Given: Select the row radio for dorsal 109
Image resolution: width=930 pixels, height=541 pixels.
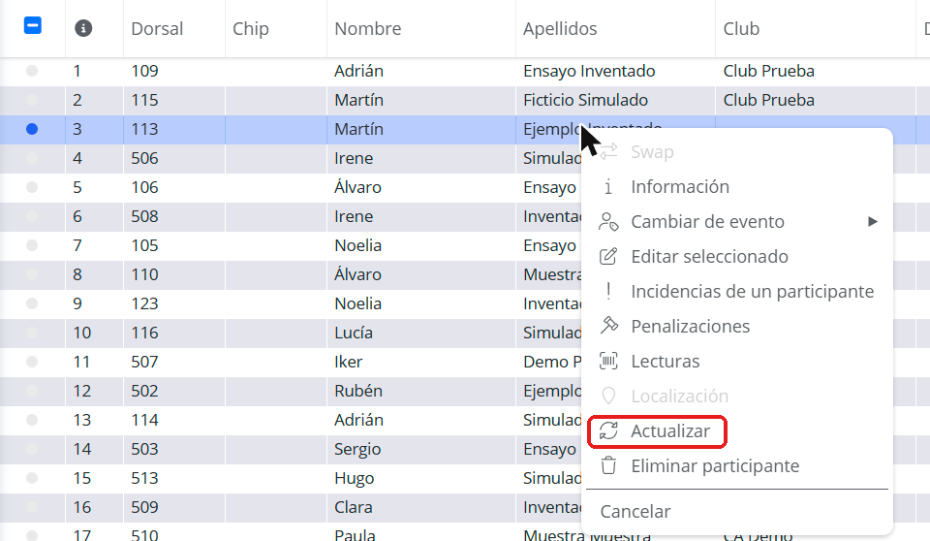Looking at the screenshot, I should [32, 72].
